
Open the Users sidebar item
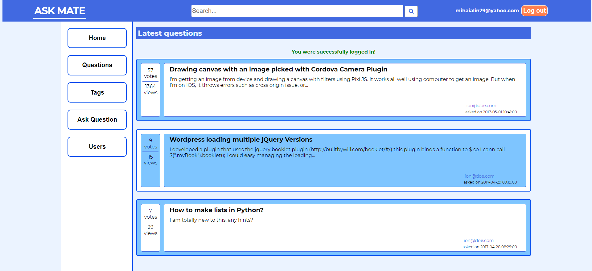tap(97, 147)
